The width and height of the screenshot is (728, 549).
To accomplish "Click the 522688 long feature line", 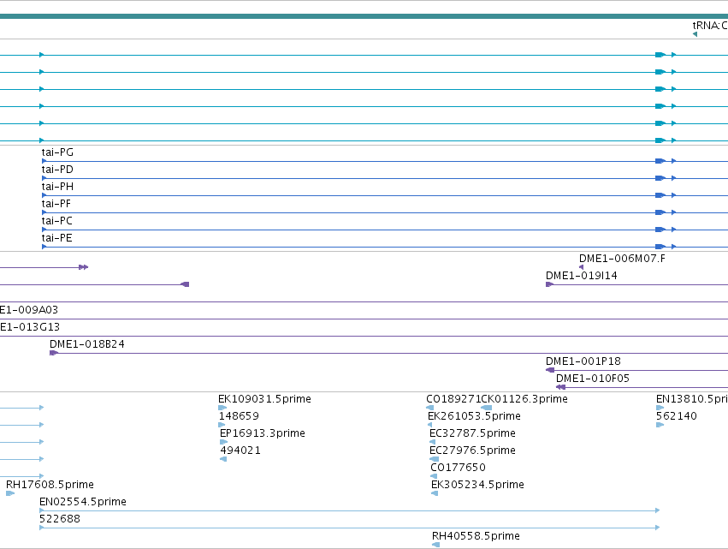I will (350, 528).
